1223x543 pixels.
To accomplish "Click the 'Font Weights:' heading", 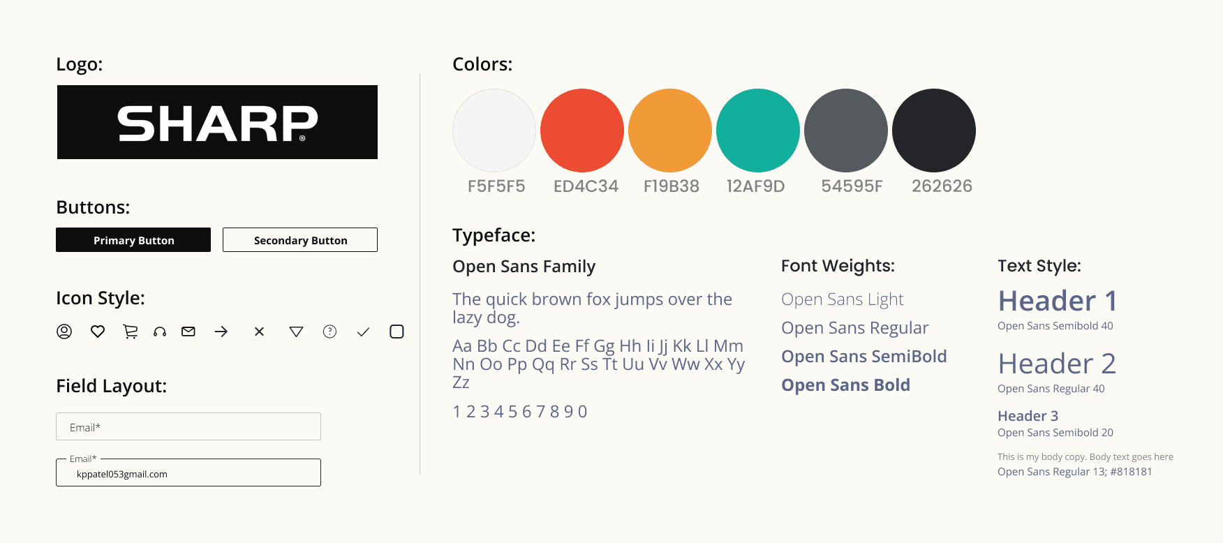I will coord(838,266).
